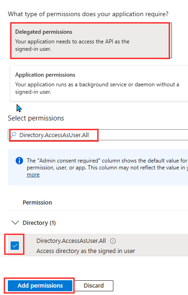Screen dimensions: 188x295
Task: Click the "Select permissions" heading
Action: pyautogui.click(x=36, y=118)
